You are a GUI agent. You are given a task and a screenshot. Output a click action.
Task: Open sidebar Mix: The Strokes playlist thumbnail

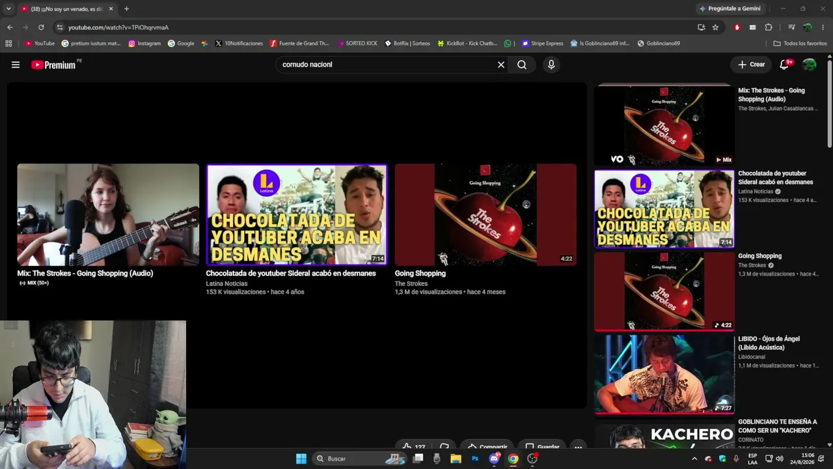(664, 125)
